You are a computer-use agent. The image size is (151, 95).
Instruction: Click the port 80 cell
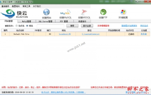click(50, 34)
